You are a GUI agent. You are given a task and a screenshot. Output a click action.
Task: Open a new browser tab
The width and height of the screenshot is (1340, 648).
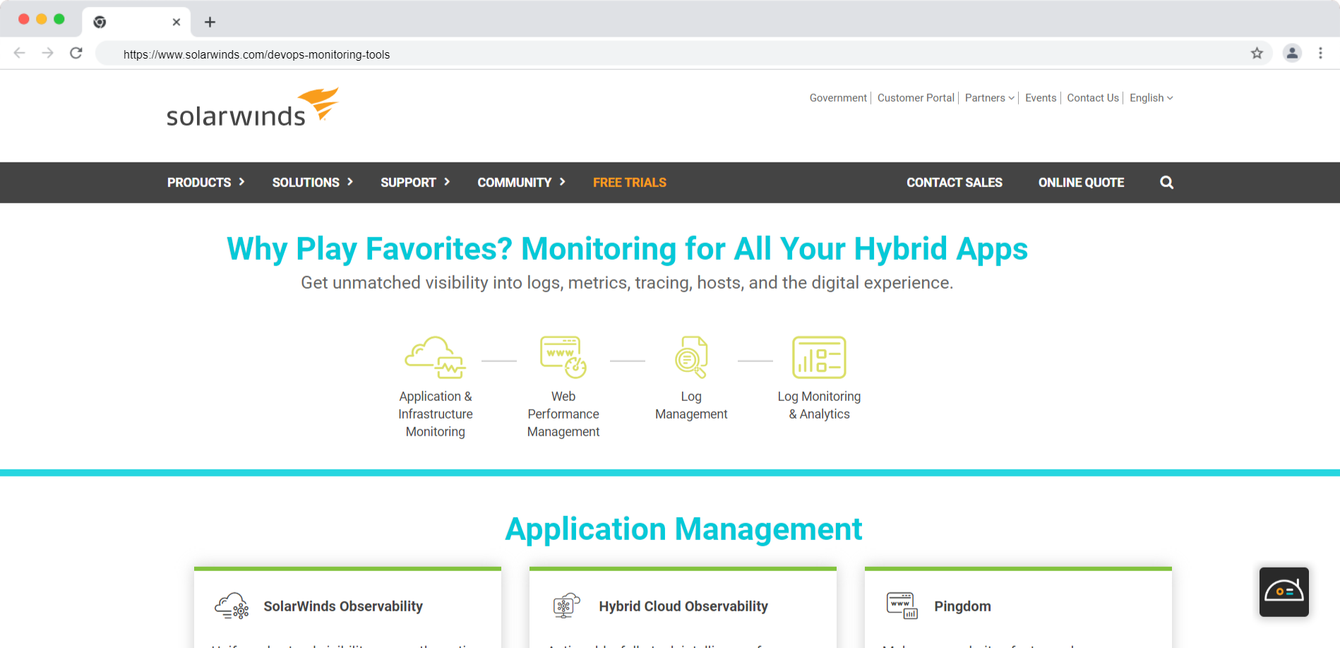(210, 22)
